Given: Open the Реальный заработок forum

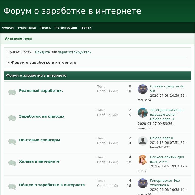Looking at the screenshot, I should (x=41, y=91).
